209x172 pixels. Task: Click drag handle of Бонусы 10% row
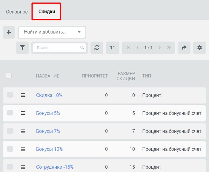(23, 149)
